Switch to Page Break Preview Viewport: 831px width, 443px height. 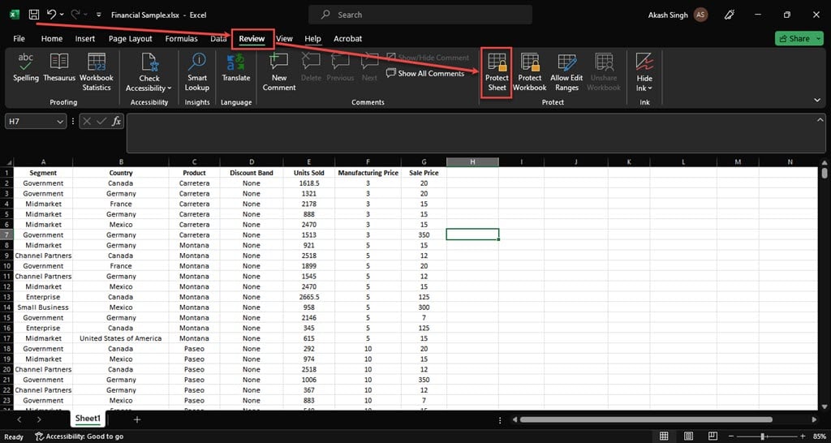pyautogui.click(x=713, y=437)
